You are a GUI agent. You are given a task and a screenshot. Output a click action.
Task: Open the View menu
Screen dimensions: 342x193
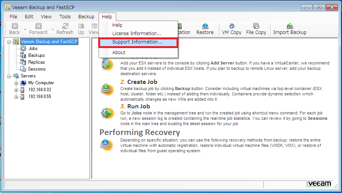46,16
